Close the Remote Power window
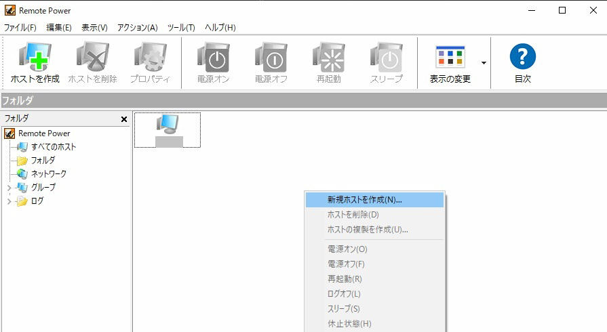 click(593, 10)
